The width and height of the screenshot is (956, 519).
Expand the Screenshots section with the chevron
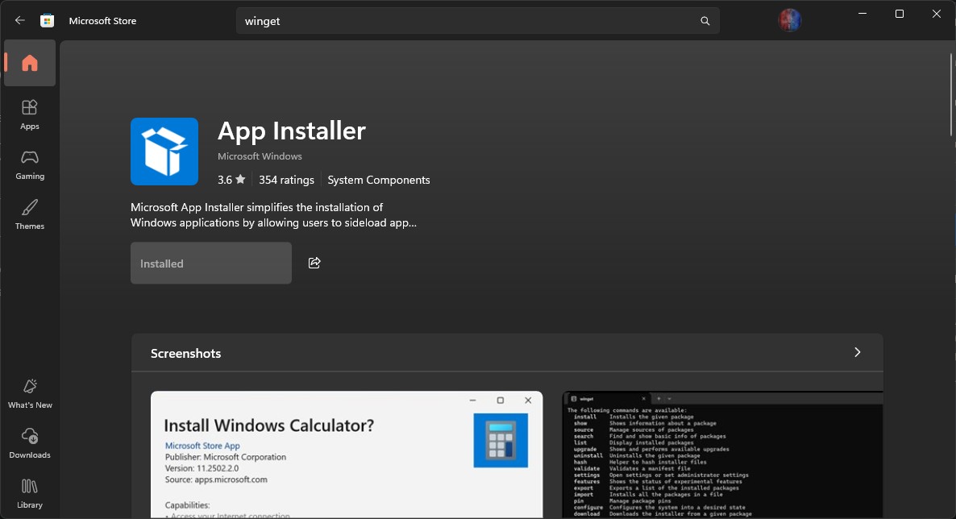click(857, 352)
